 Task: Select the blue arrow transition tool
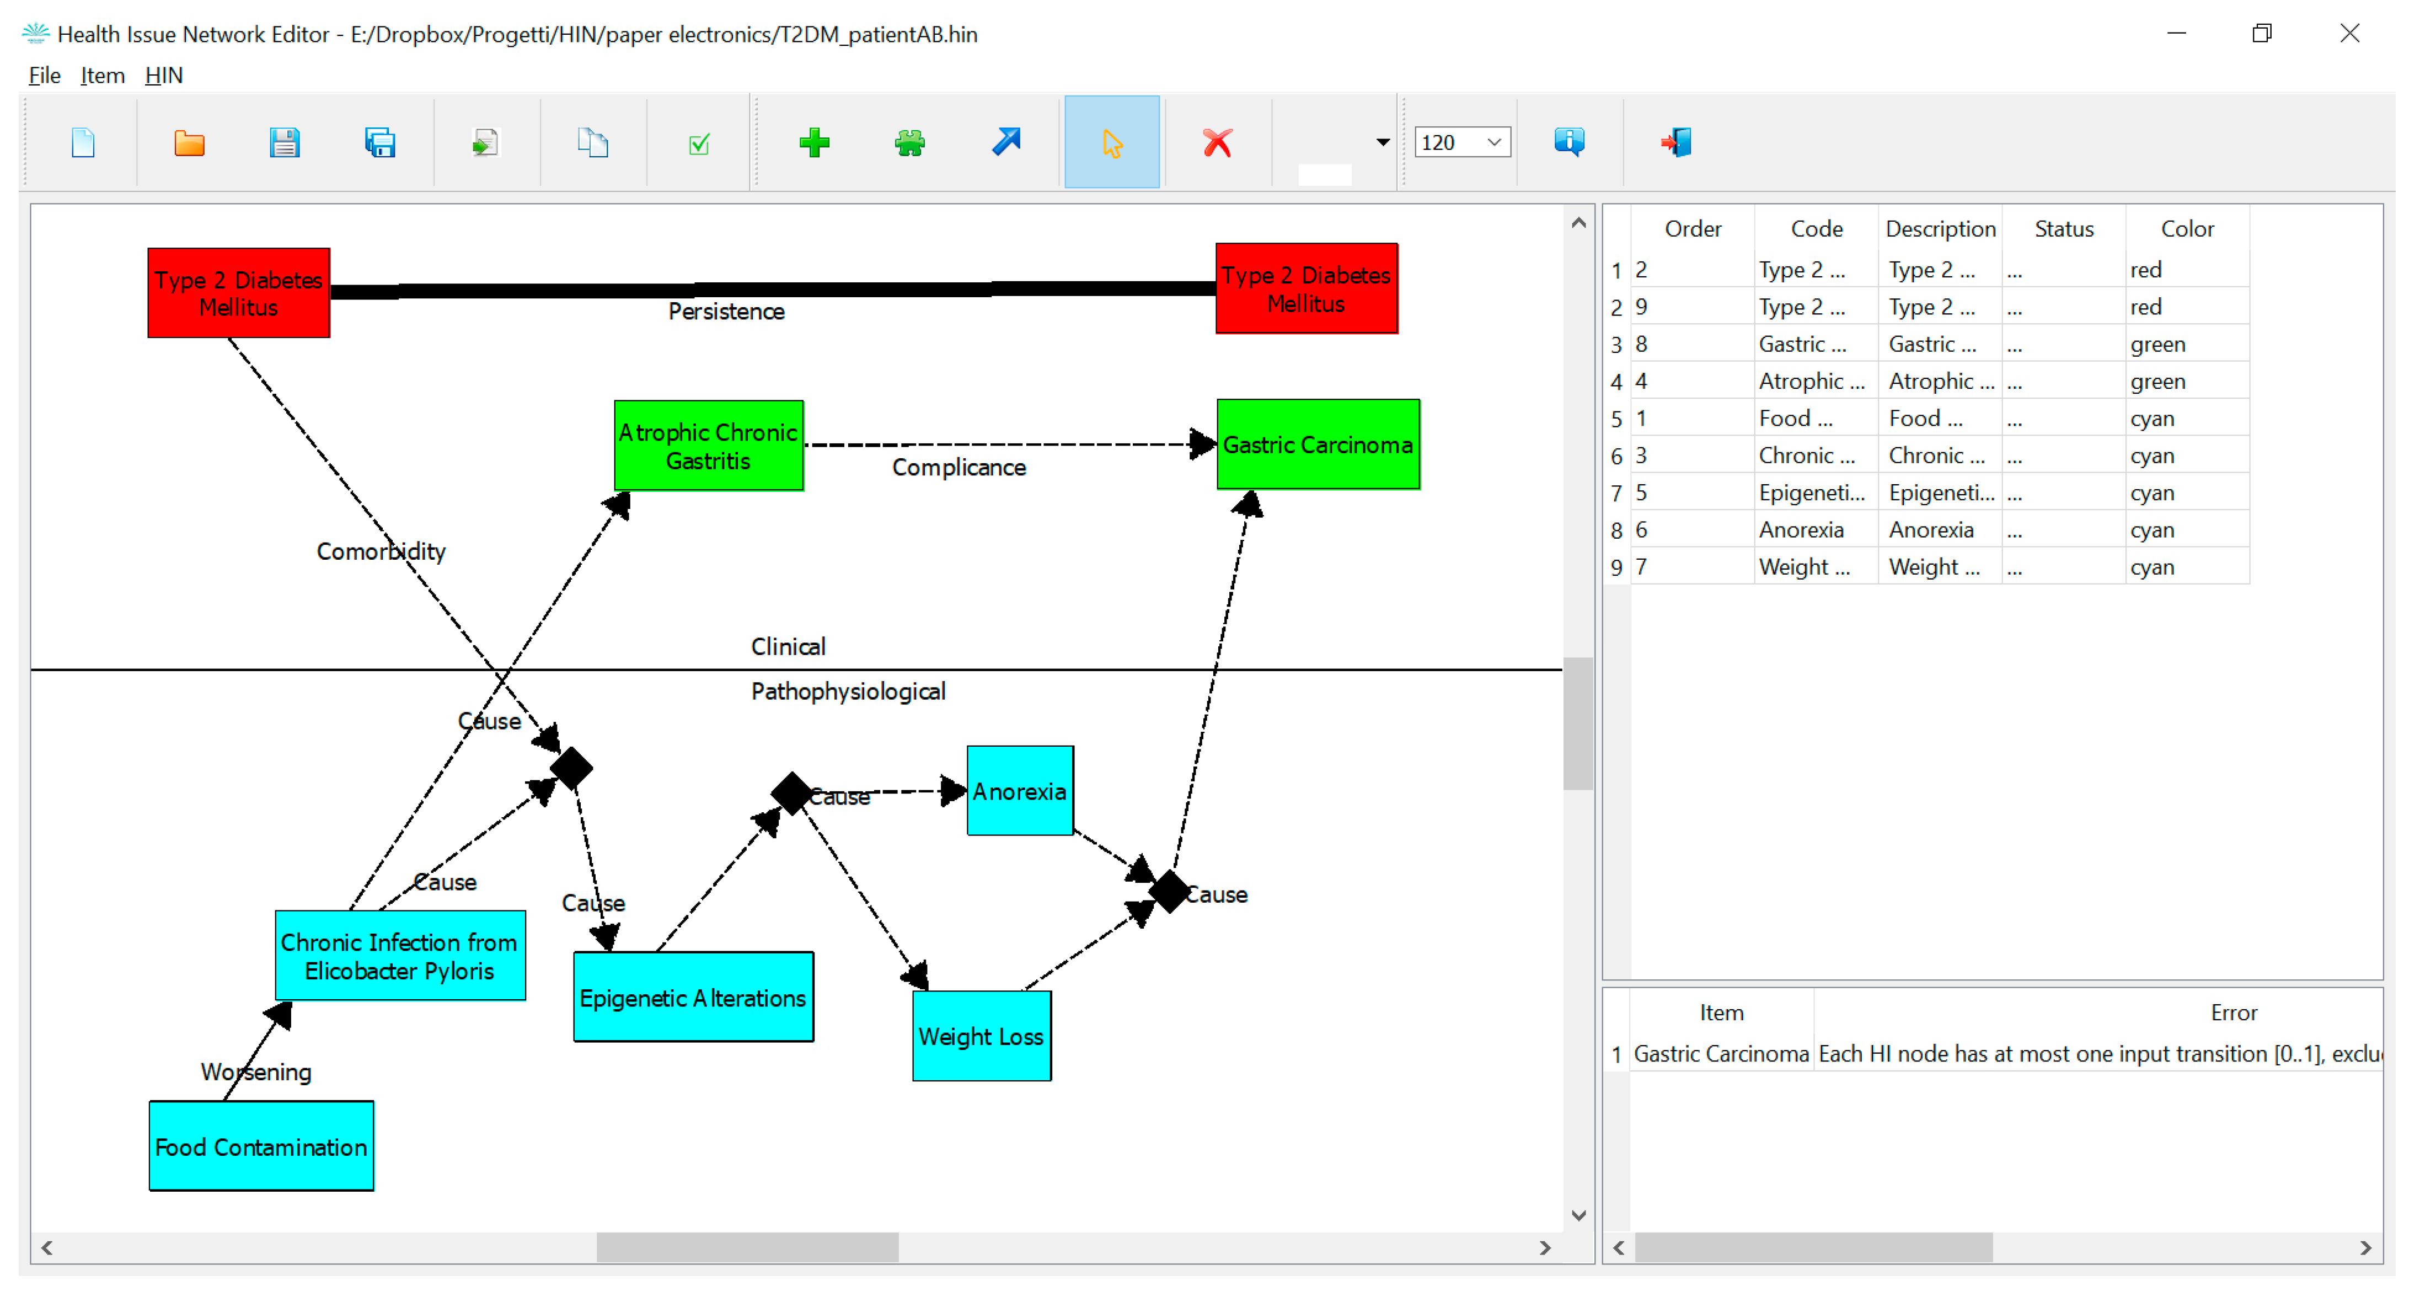pos(1006,143)
